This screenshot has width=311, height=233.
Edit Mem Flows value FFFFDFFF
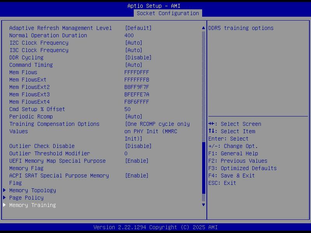[137, 72]
